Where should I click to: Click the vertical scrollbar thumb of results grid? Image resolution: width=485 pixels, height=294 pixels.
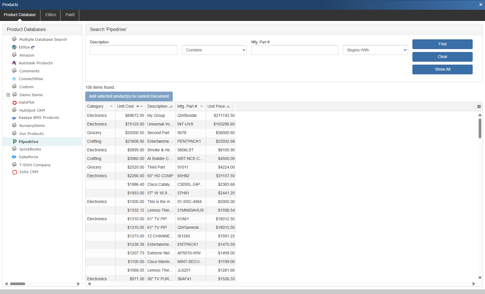480,128
